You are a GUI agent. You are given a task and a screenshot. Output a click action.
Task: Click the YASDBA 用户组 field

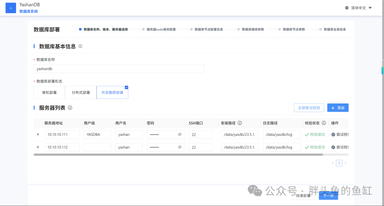(97, 134)
